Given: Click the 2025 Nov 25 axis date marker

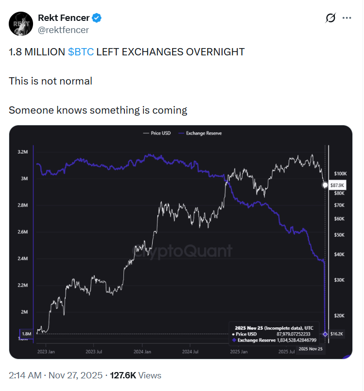Looking at the screenshot, I should pyautogui.click(x=311, y=348).
